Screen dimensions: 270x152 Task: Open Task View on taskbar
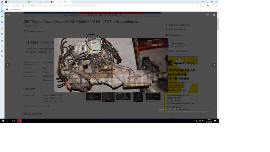tap(14, 121)
